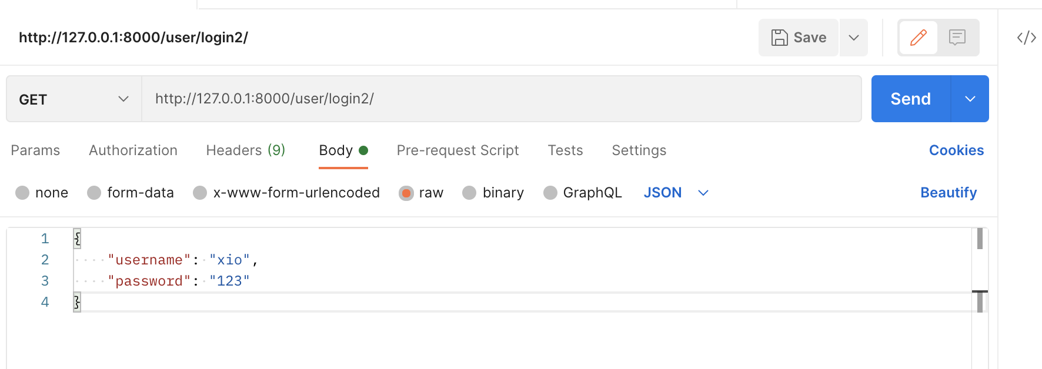Image resolution: width=1042 pixels, height=369 pixels.
Task: Click the request URL input field
Action: click(500, 99)
